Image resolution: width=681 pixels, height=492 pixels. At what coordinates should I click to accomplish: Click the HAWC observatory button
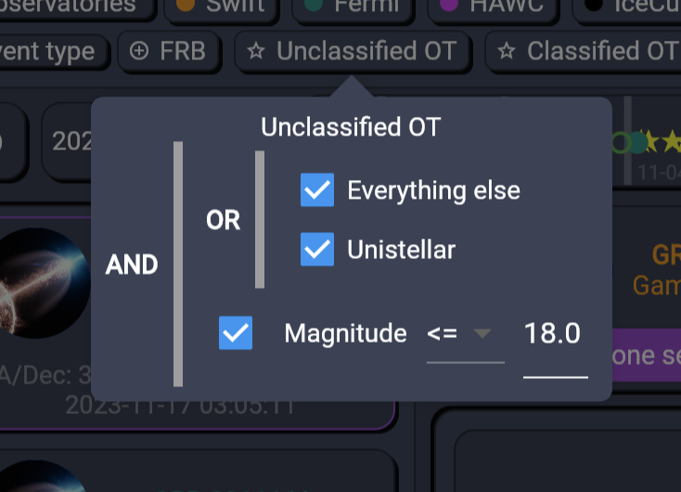coord(492,6)
